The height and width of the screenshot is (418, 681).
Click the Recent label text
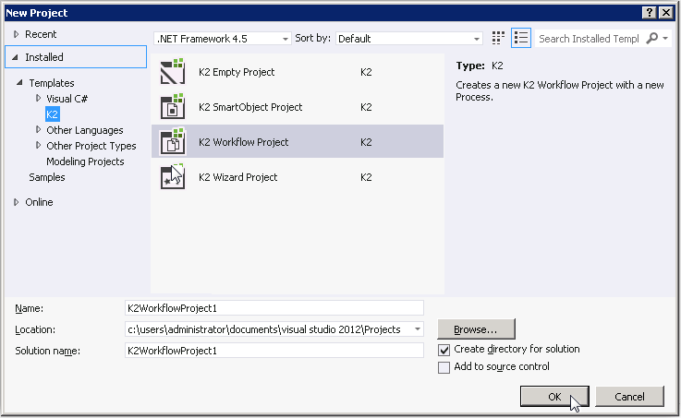click(41, 34)
